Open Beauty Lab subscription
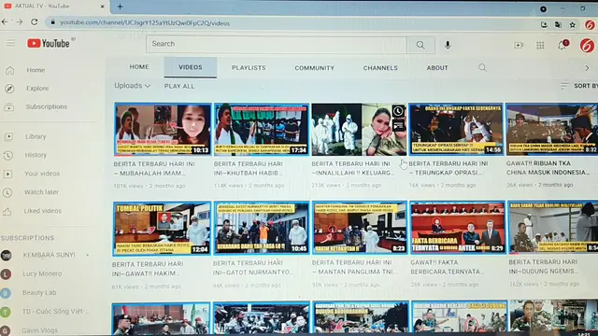The height and width of the screenshot is (336, 598). coord(39,293)
